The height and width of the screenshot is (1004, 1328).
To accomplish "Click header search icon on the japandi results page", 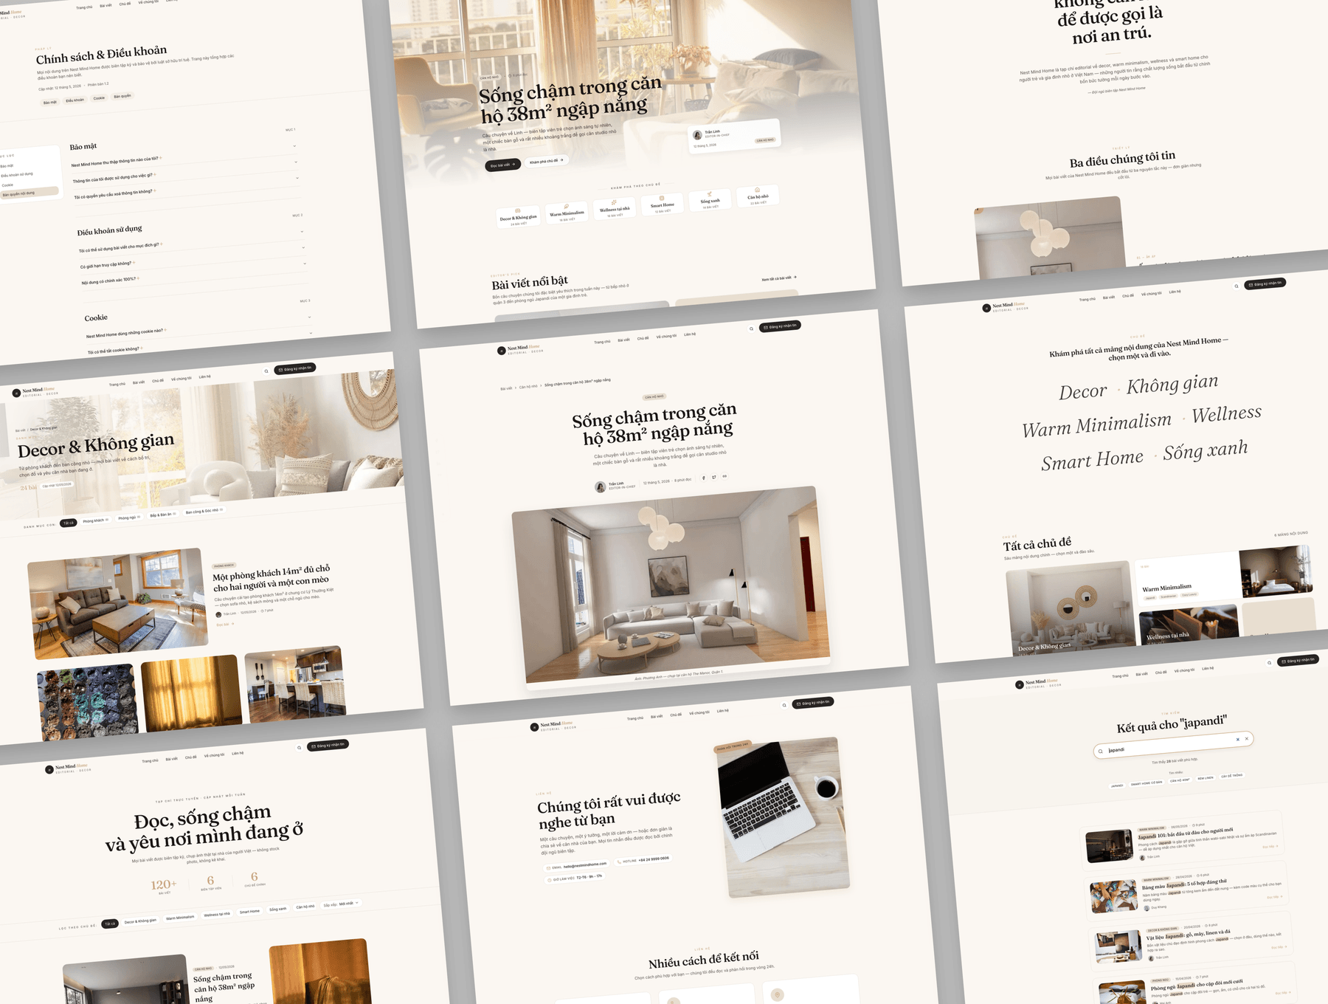I will 1269,663.
